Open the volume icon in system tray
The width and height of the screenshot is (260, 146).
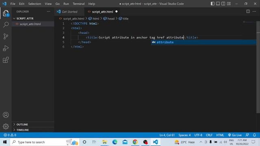tap(225, 142)
